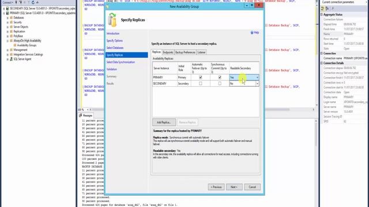
Task: Click the Alphabetical sort icon in Properties panel
Action: 327,9
